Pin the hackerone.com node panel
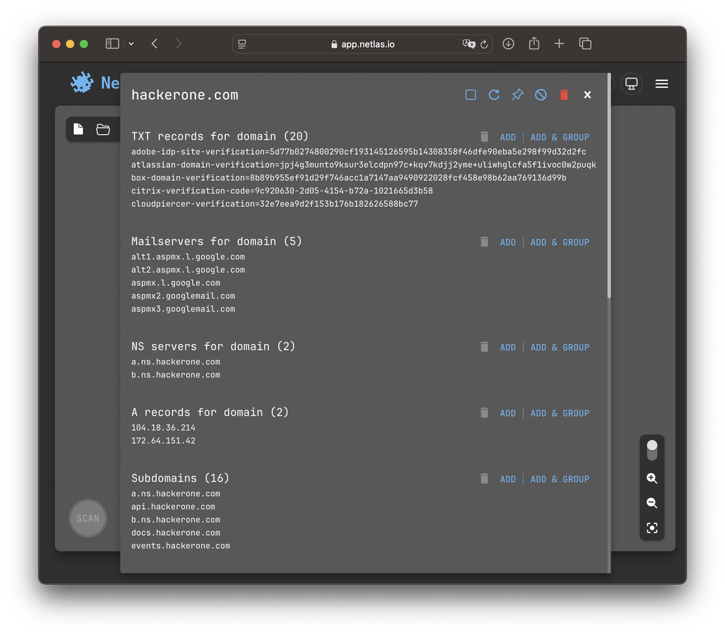 [x=517, y=95]
